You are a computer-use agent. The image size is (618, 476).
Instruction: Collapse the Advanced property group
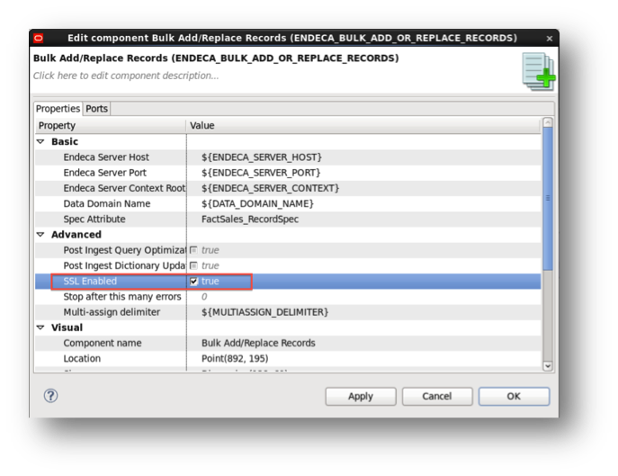pyautogui.click(x=40, y=235)
